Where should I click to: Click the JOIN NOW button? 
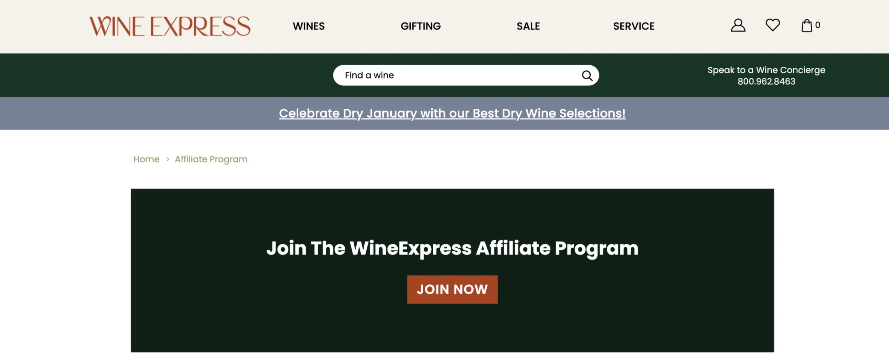452,289
